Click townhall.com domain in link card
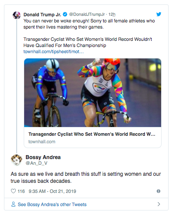The width and height of the screenshot is (173, 214). (42, 141)
